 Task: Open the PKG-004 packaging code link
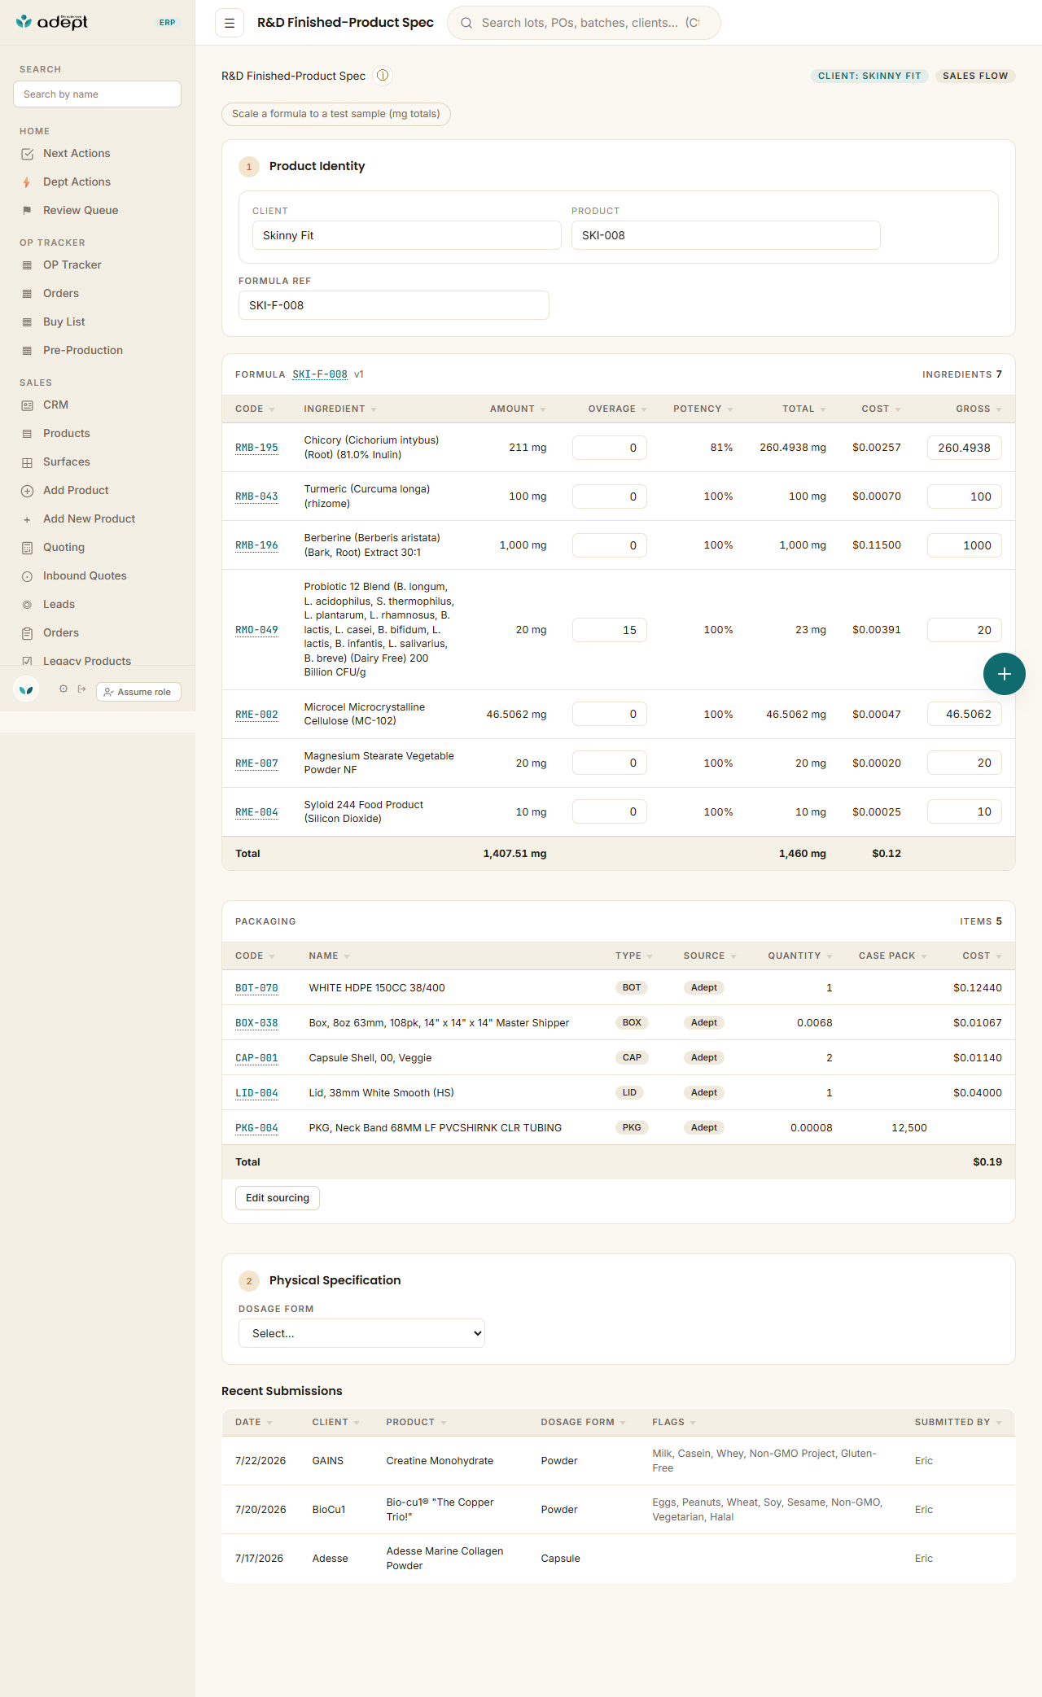tap(256, 1128)
